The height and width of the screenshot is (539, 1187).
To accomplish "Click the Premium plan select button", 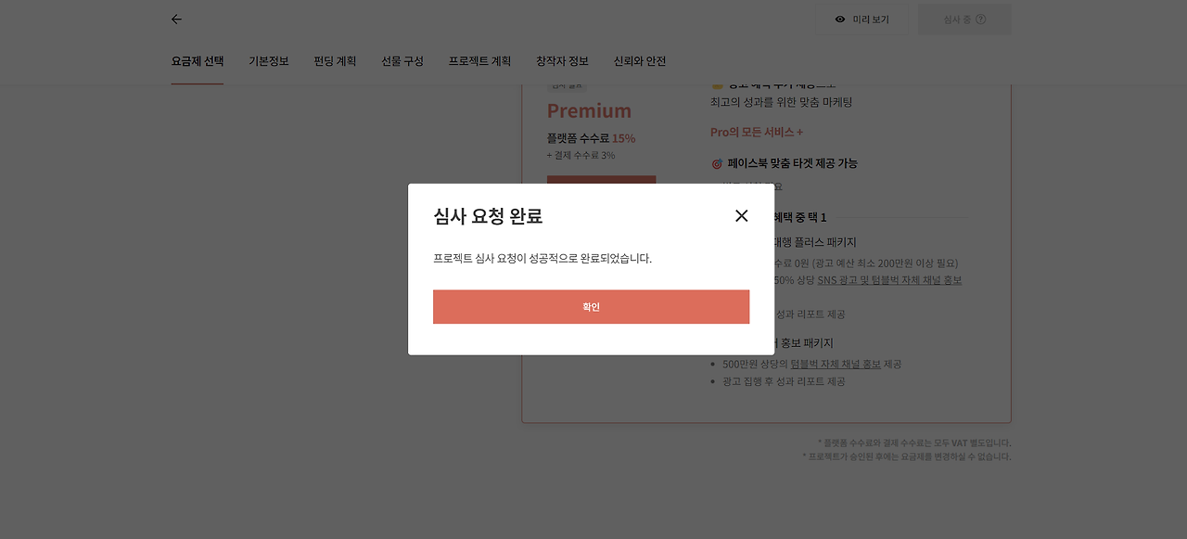I will 601,180.
